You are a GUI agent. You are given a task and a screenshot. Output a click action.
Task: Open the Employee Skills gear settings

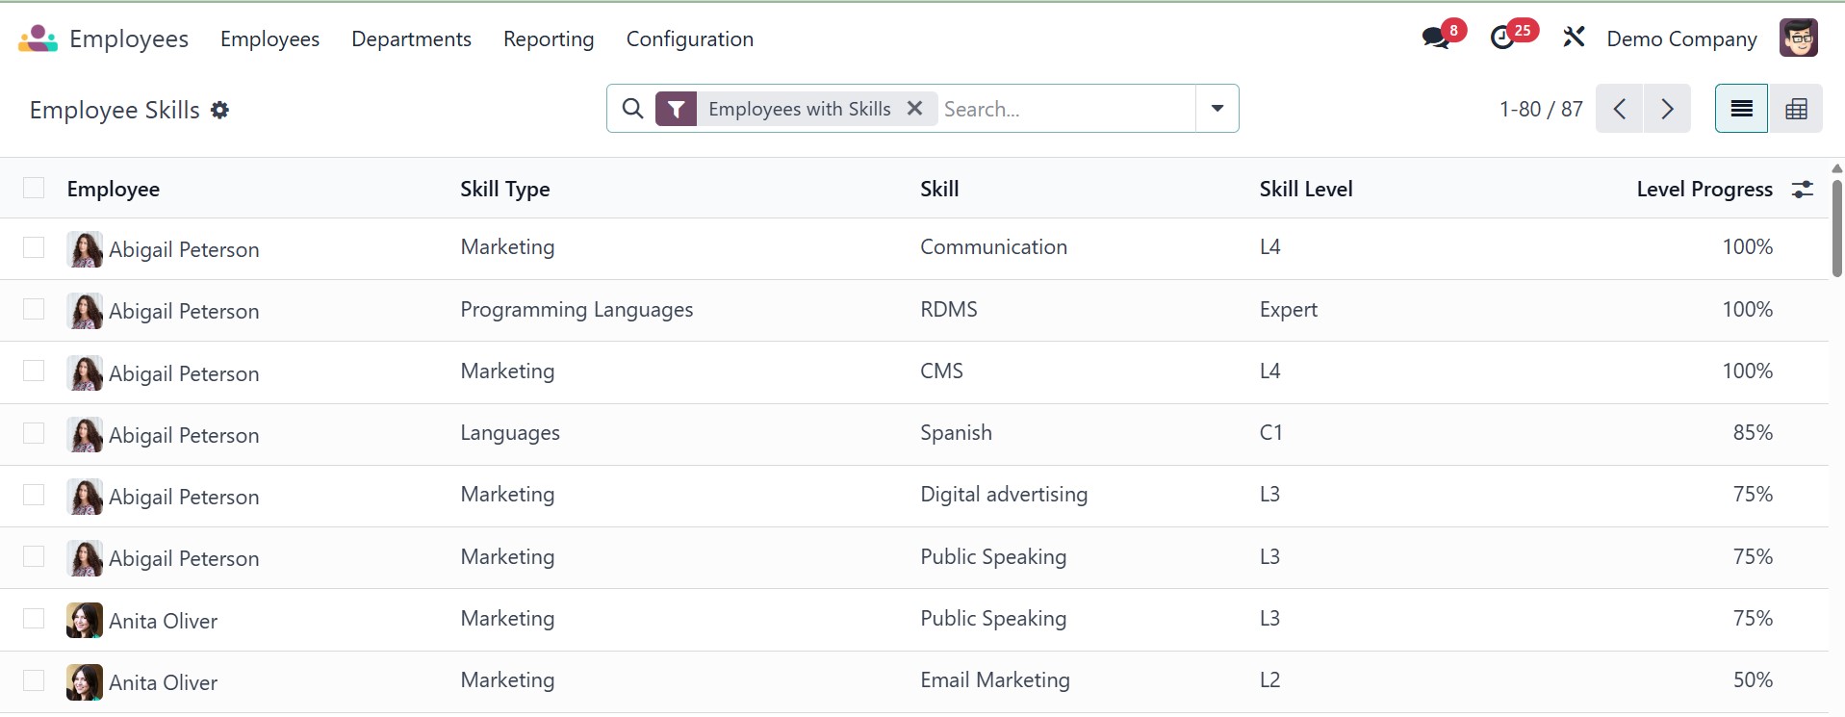coord(220,111)
